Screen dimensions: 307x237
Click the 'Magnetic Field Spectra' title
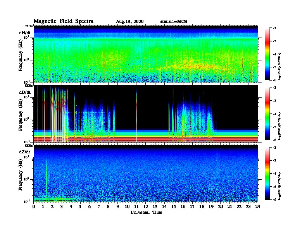pos(64,21)
